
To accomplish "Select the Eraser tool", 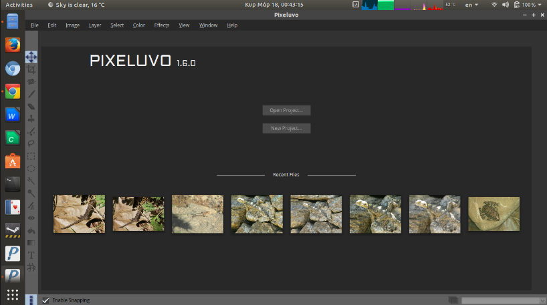I will pyautogui.click(x=31, y=107).
